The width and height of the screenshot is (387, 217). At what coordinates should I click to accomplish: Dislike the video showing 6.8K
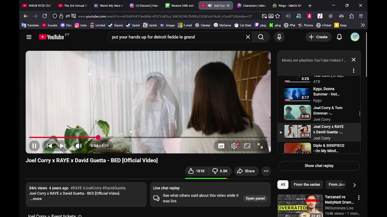(220, 171)
